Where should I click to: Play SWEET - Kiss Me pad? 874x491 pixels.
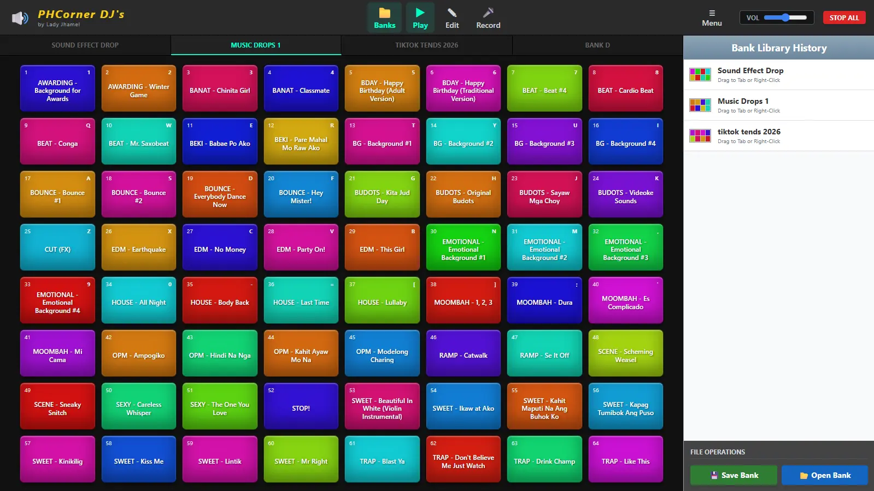click(139, 459)
